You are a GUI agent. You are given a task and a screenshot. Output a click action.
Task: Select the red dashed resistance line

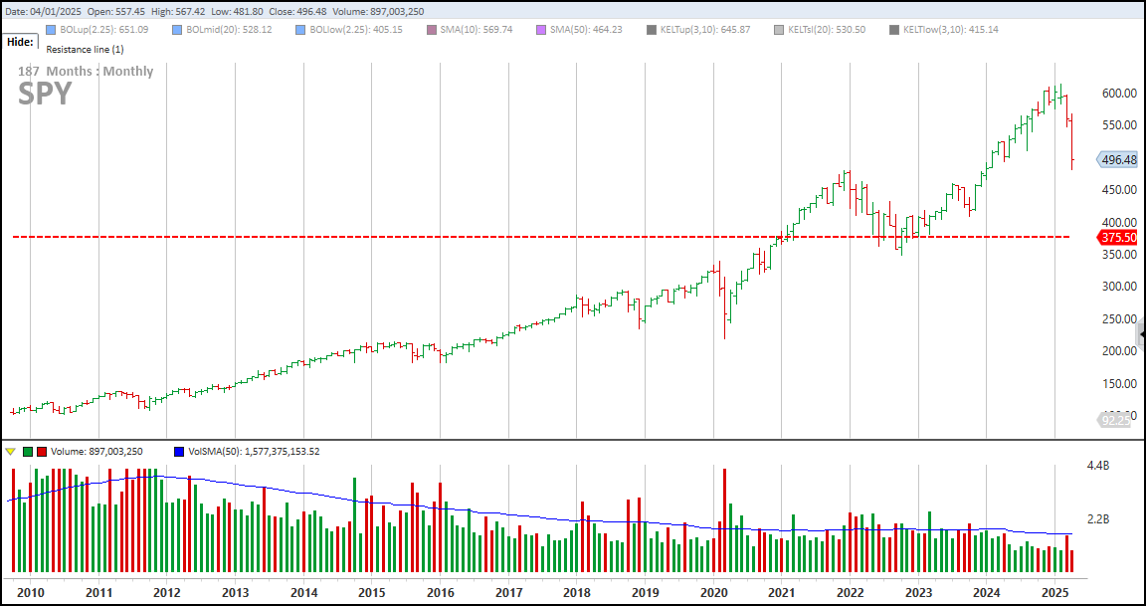click(x=541, y=237)
